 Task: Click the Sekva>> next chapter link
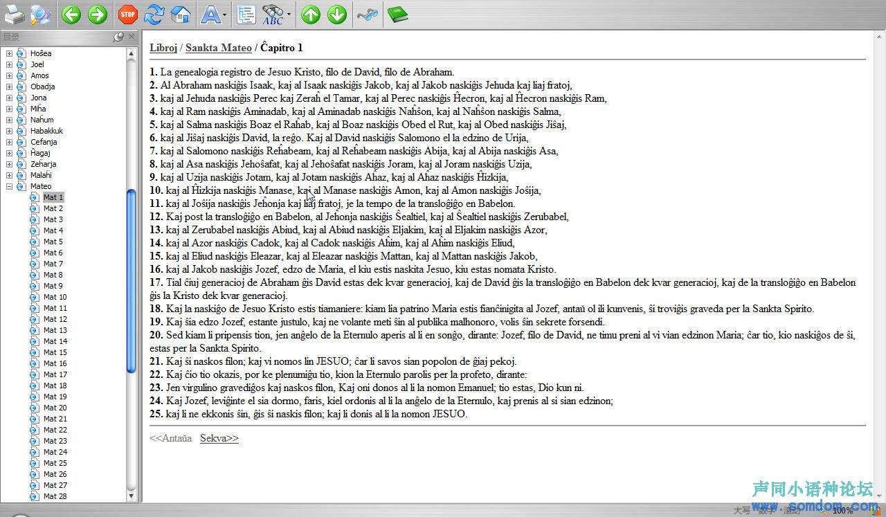click(x=219, y=438)
